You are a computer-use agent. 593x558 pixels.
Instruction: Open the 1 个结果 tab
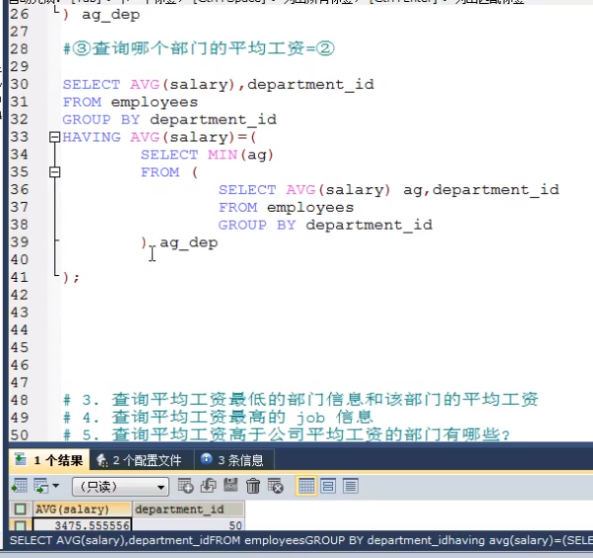point(49,460)
